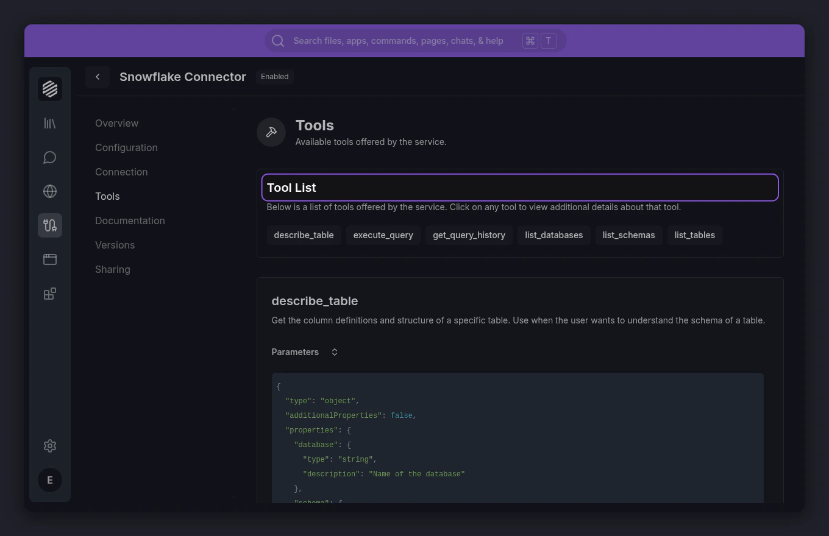
Task: Jump to the list_tables tool
Action: pyautogui.click(x=694, y=235)
